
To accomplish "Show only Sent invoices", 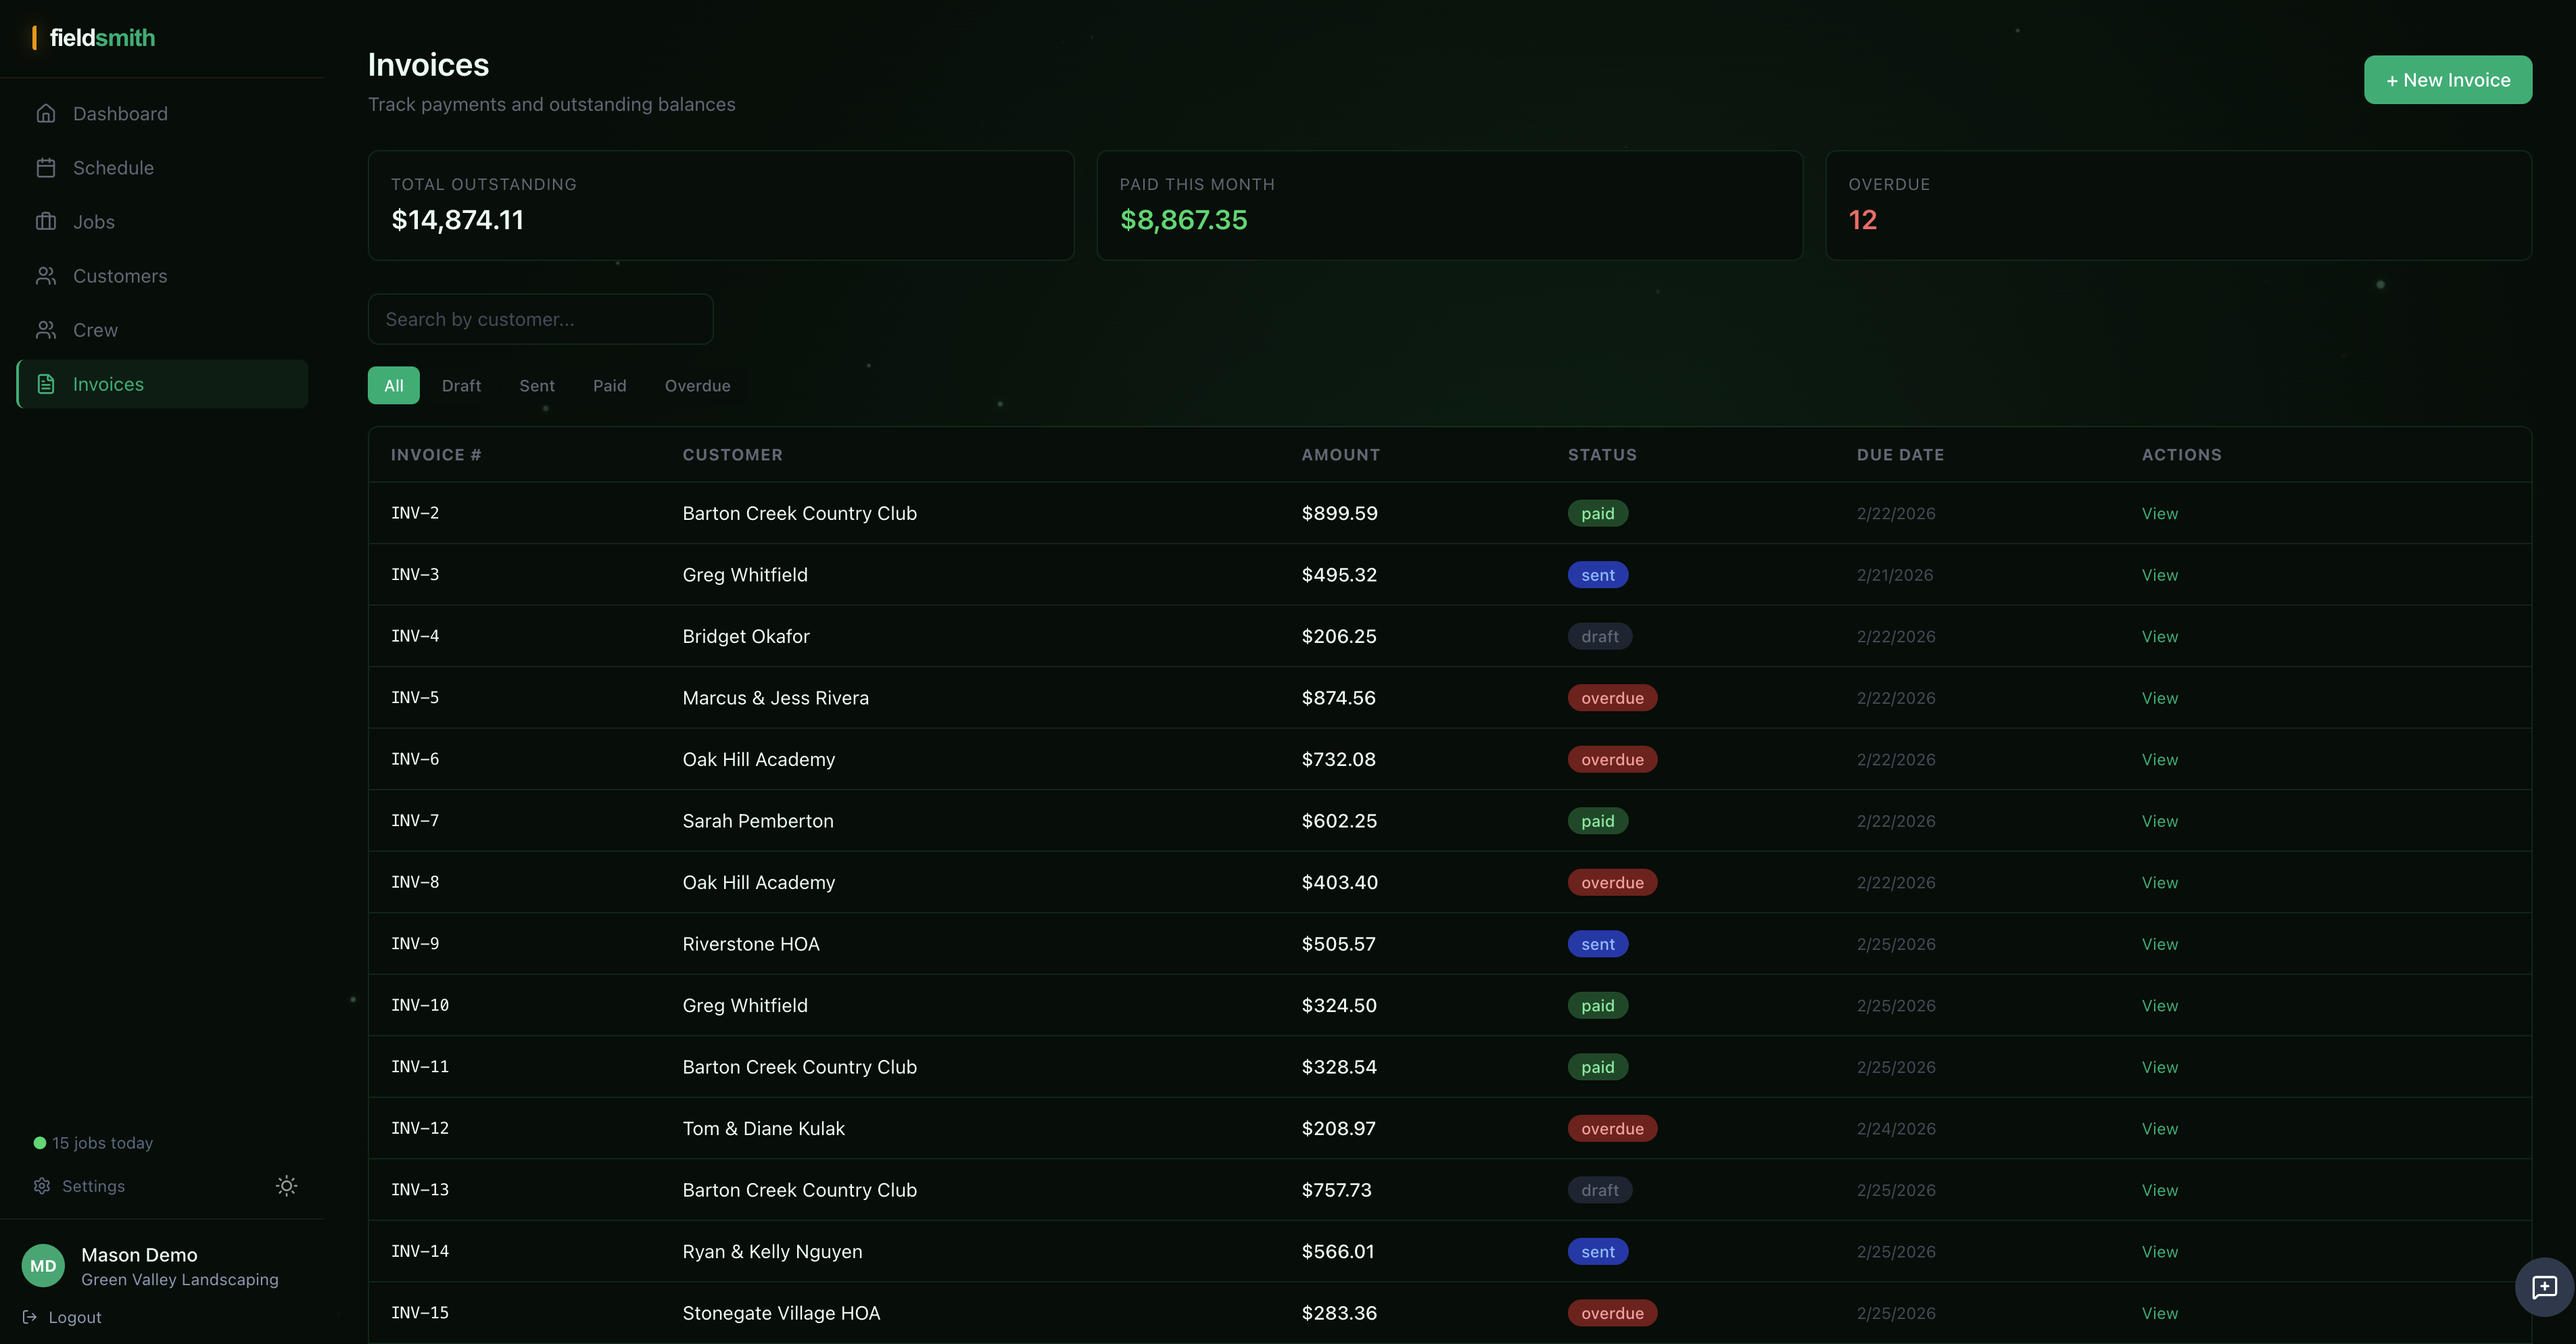I will tap(537, 386).
